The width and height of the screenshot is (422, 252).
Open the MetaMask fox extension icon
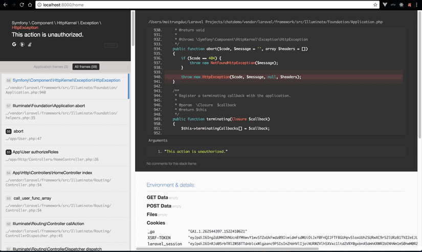(409, 5)
